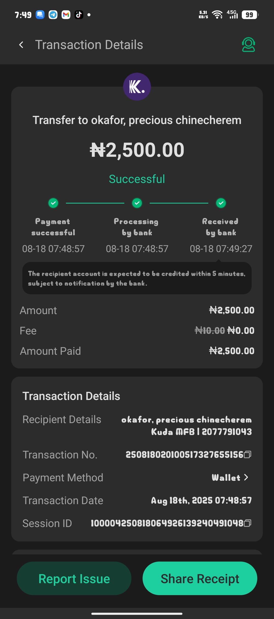
Task: Copy the Transaction No. value
Action: [x=248, y=454]
